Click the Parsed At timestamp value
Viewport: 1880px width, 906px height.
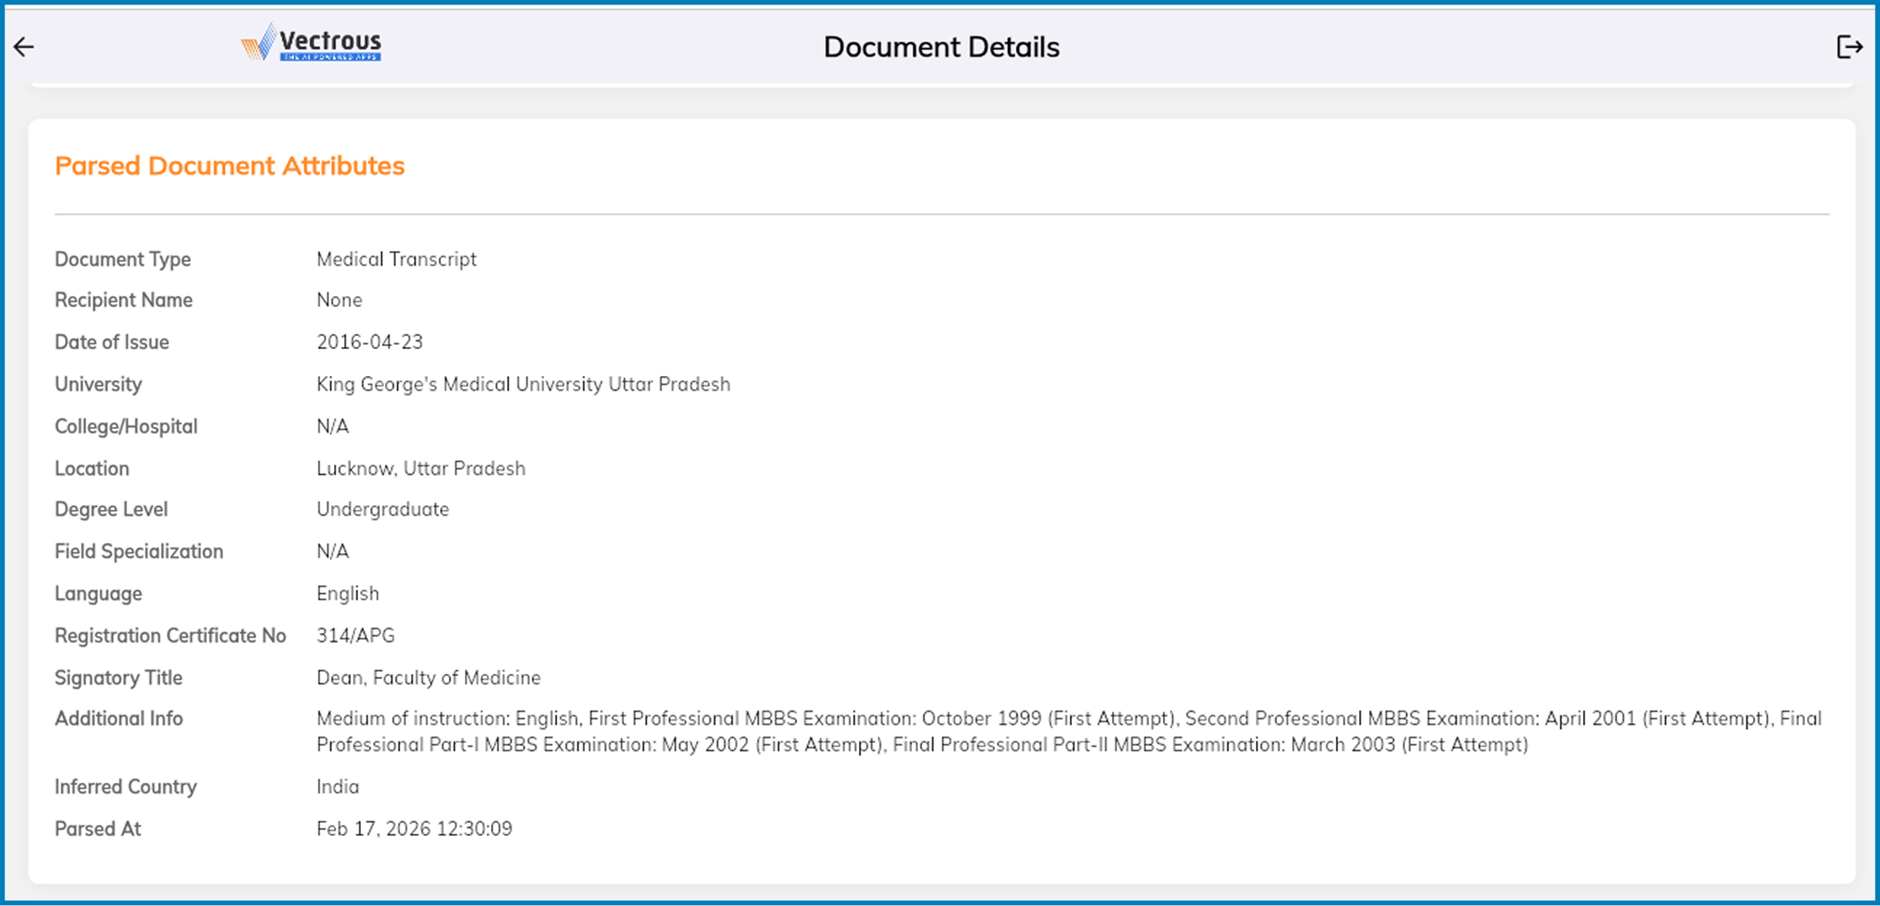point(414,828)
